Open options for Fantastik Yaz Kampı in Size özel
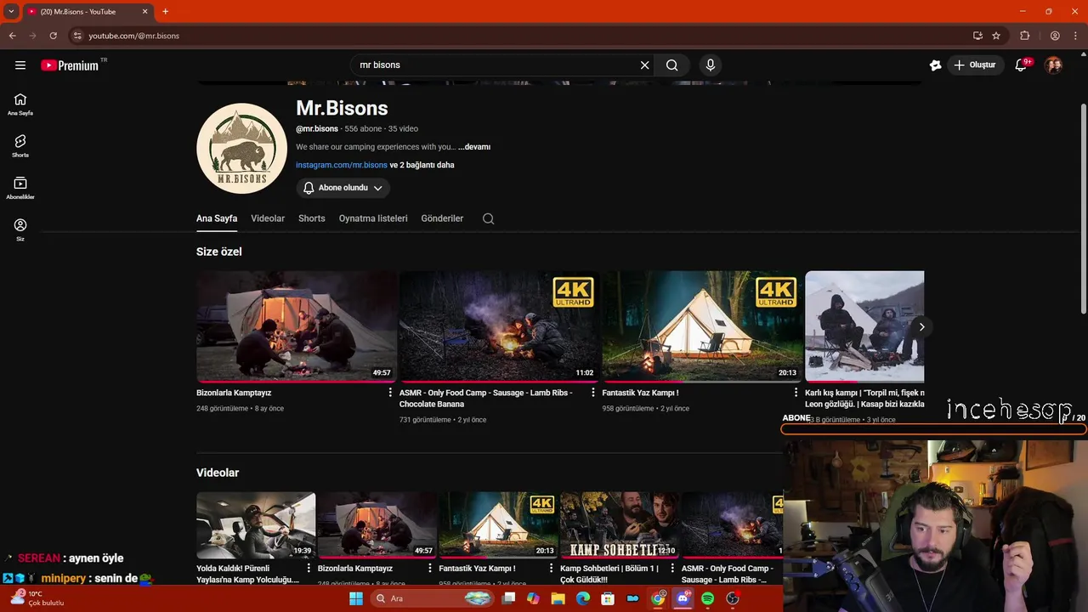 point(796,393)
